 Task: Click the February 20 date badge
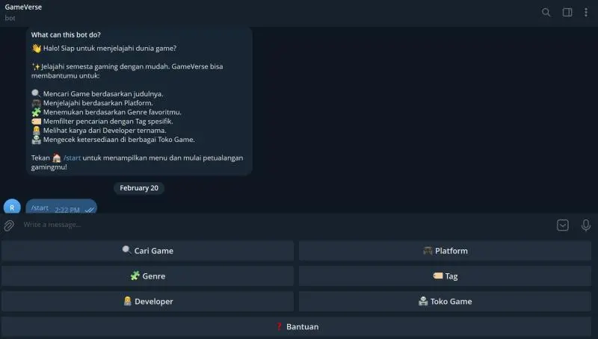(139, 187)
